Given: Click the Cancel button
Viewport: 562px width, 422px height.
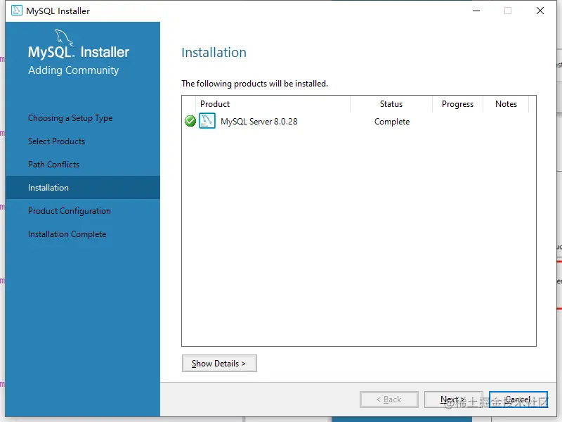Looking at the screenshot, I should [518, 399].
